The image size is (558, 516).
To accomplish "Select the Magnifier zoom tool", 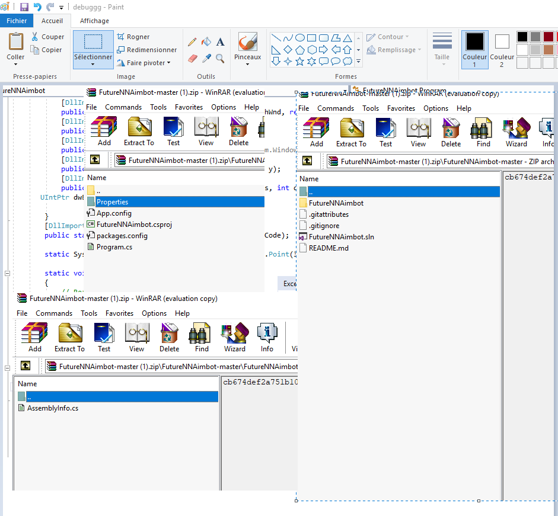I will 220,58.
